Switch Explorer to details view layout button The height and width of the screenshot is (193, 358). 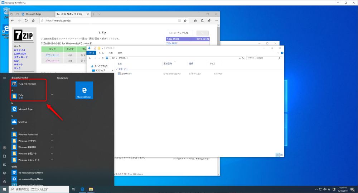click(278, 155)
